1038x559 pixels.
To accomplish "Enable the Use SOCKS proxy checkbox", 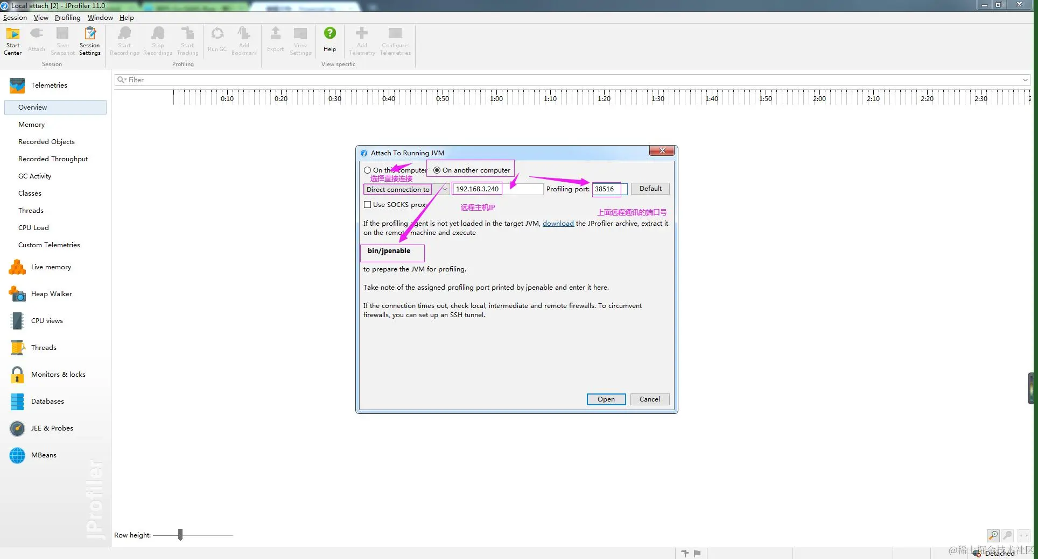I will [367, 205].
